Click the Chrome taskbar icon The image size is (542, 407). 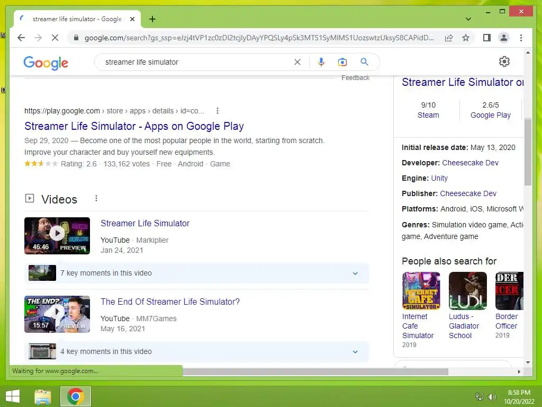pyautogui.click(x=75, y=396)
